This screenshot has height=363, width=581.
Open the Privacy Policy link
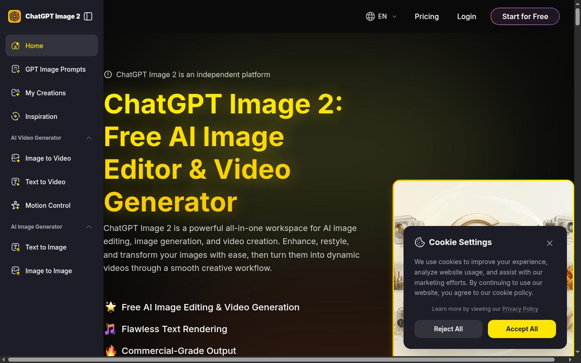coord(520,309)
